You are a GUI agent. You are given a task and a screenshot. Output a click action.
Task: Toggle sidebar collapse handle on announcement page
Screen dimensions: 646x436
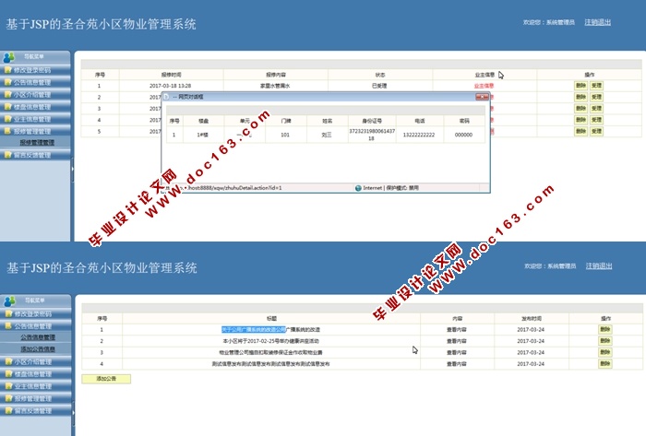coord(73,413)
